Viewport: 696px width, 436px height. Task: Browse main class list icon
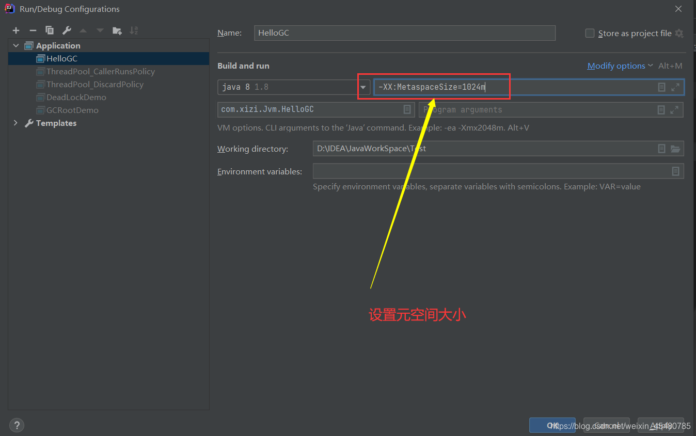click(x=407, y=109)
